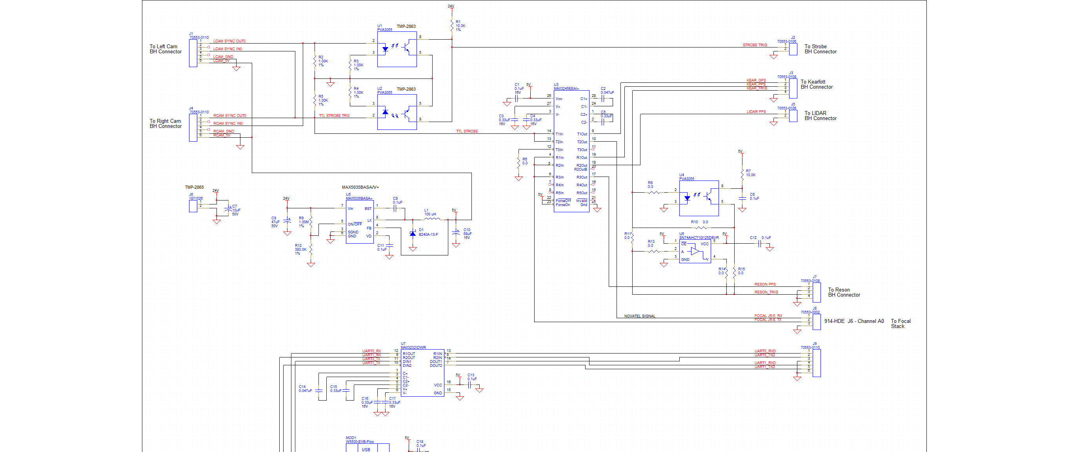Viewport: 1077px width, 452px height.
Task: Click the RESON_TRIG net label
Action: 766,292
